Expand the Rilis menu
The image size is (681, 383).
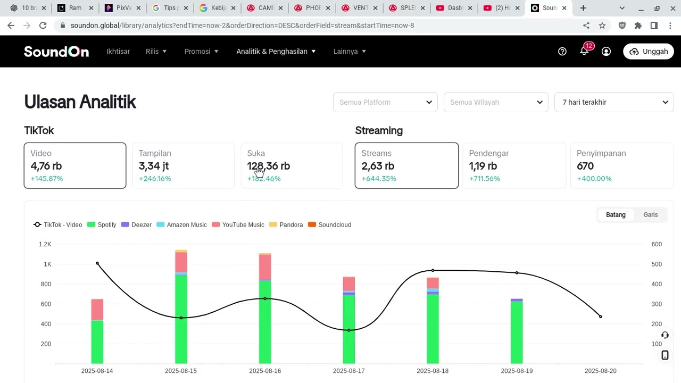click(156, 51)
